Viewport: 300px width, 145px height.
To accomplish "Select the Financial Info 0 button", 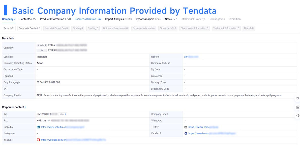I will pos(168,28).
